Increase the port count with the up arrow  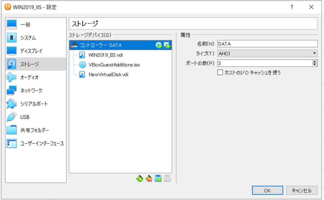315,62
